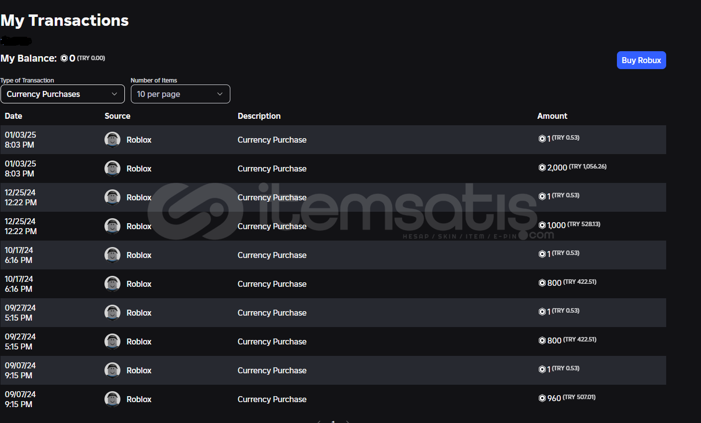Click the avatar in the 09/27/24 800 Robux row
The height and width of the screenshot is (423, 701).
(x=112, y=341)
